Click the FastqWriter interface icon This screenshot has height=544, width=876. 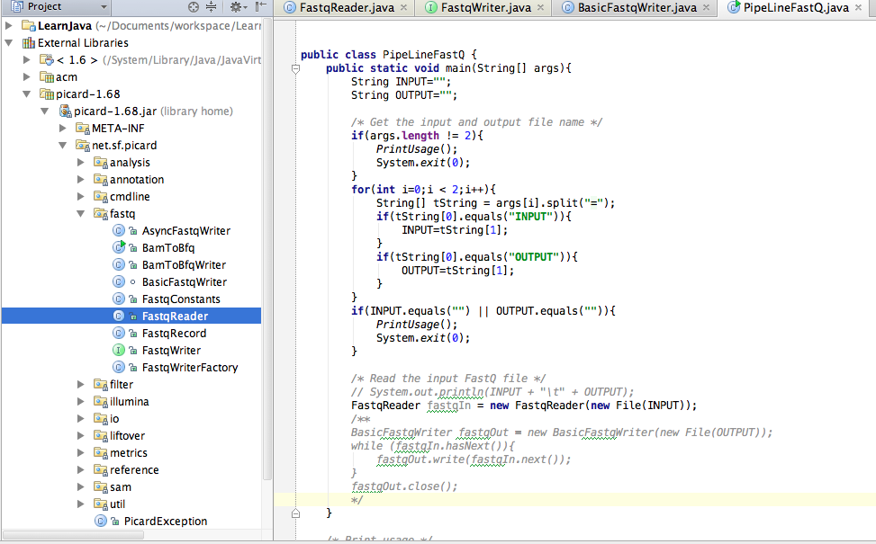pos(118,350)
